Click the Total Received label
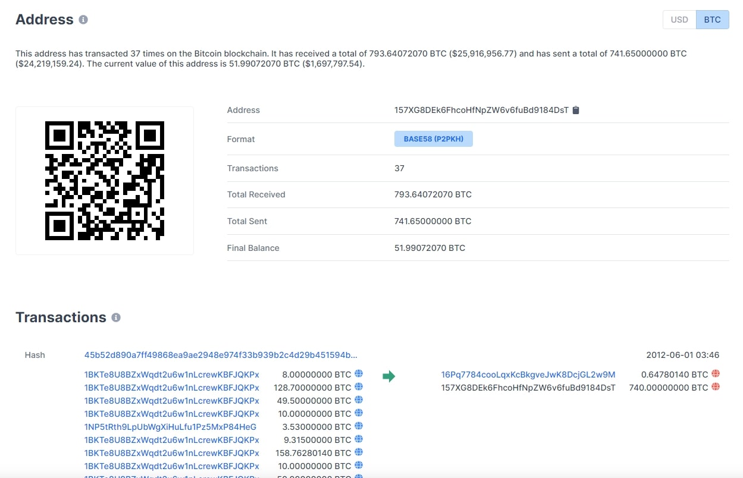Image resolution: width=743 pixels, height=478 pixels. pos(256,194)
